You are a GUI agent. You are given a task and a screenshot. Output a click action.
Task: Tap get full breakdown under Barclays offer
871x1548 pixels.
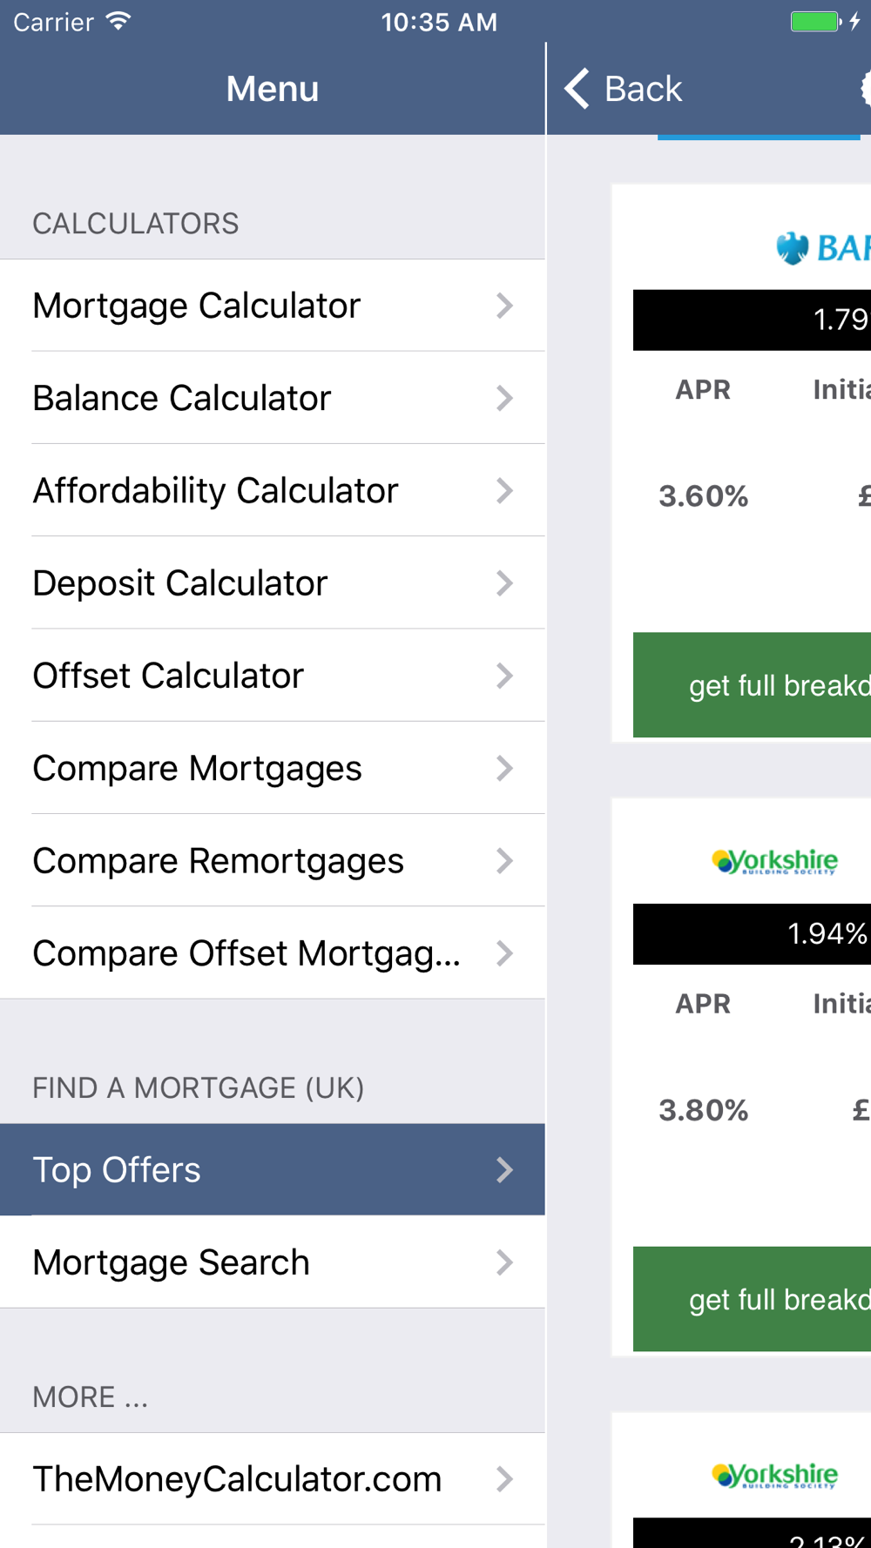(752, 685)
